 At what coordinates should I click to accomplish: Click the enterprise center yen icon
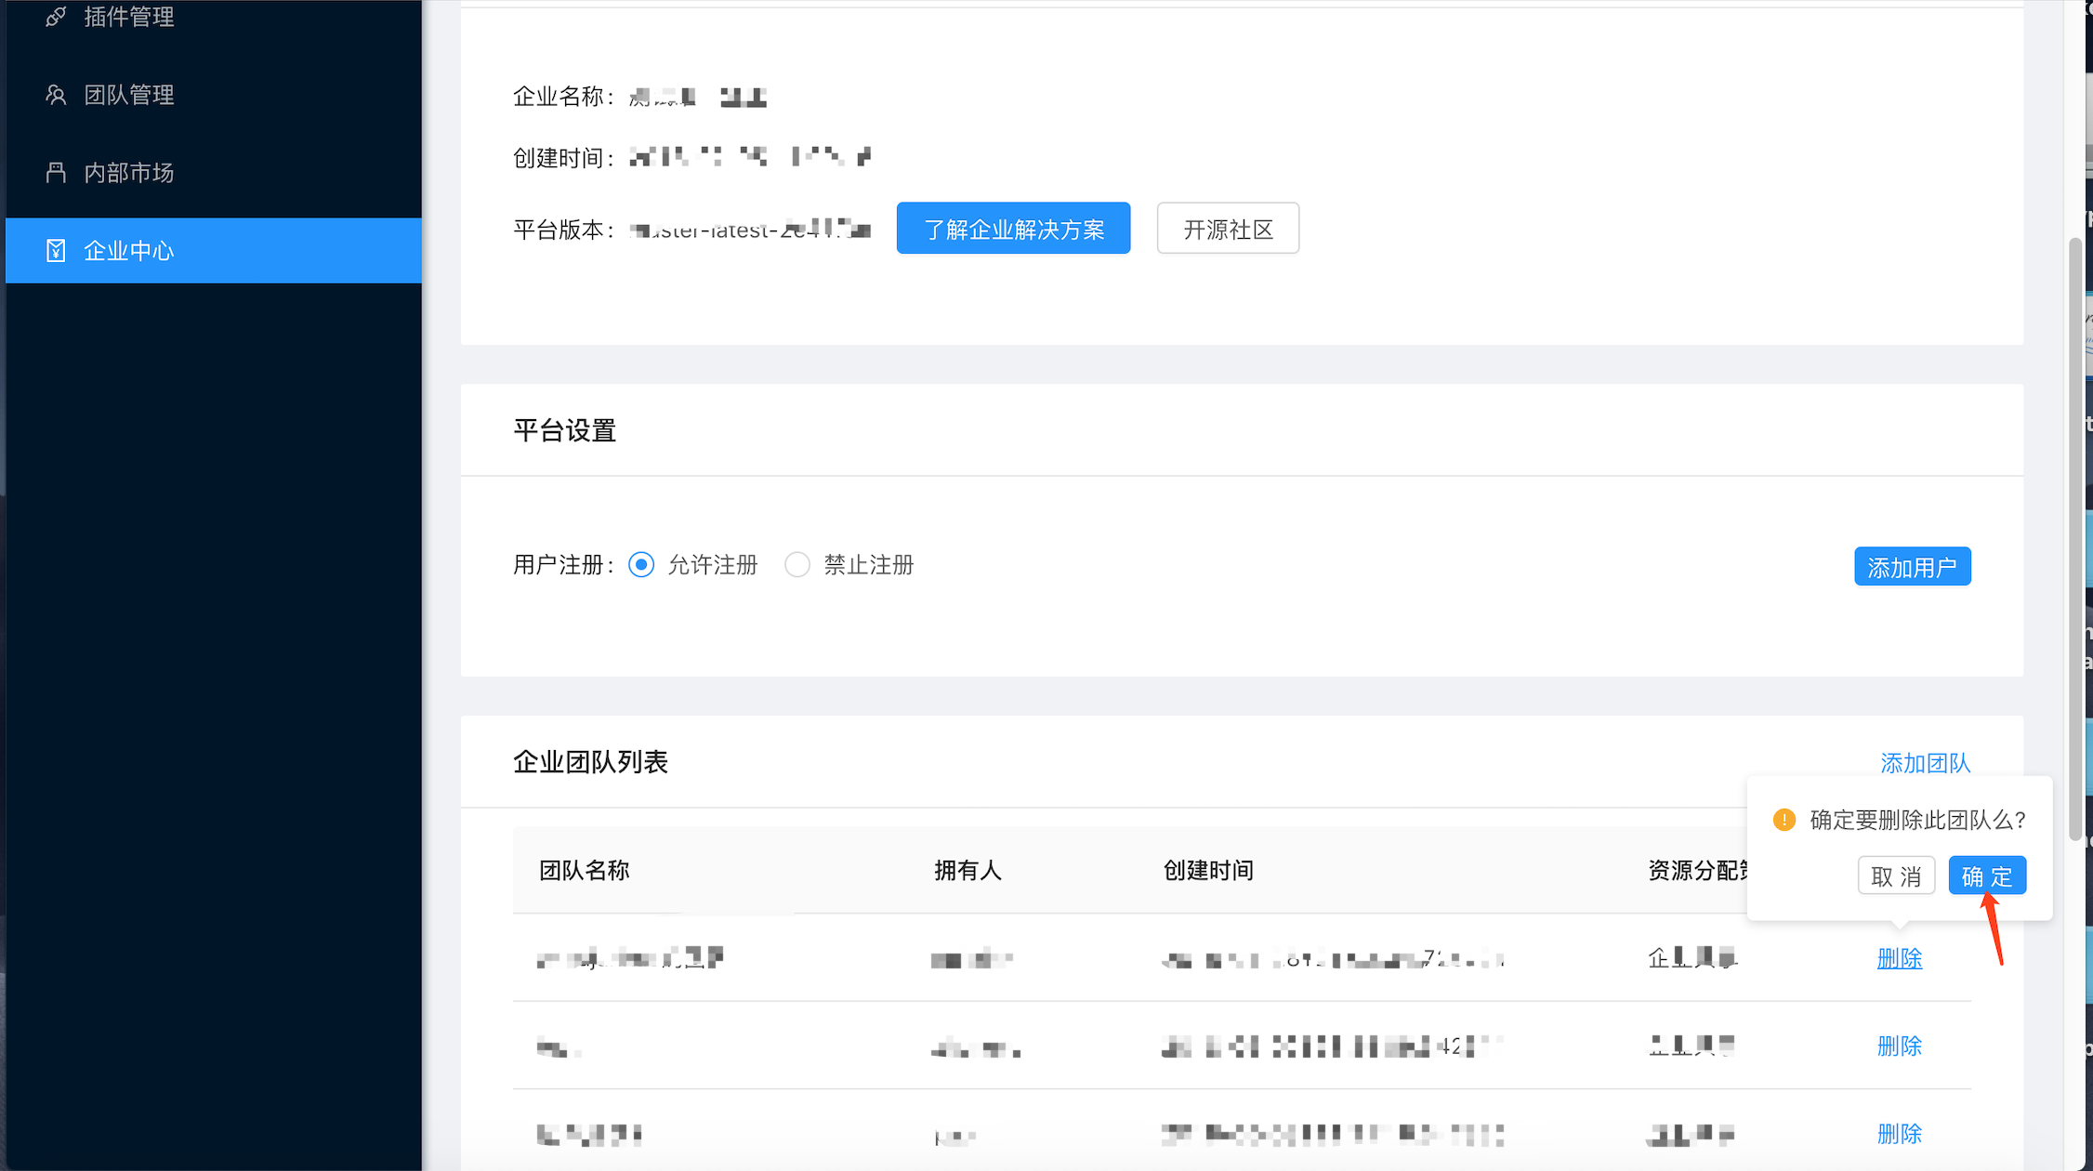pos(56,251)
